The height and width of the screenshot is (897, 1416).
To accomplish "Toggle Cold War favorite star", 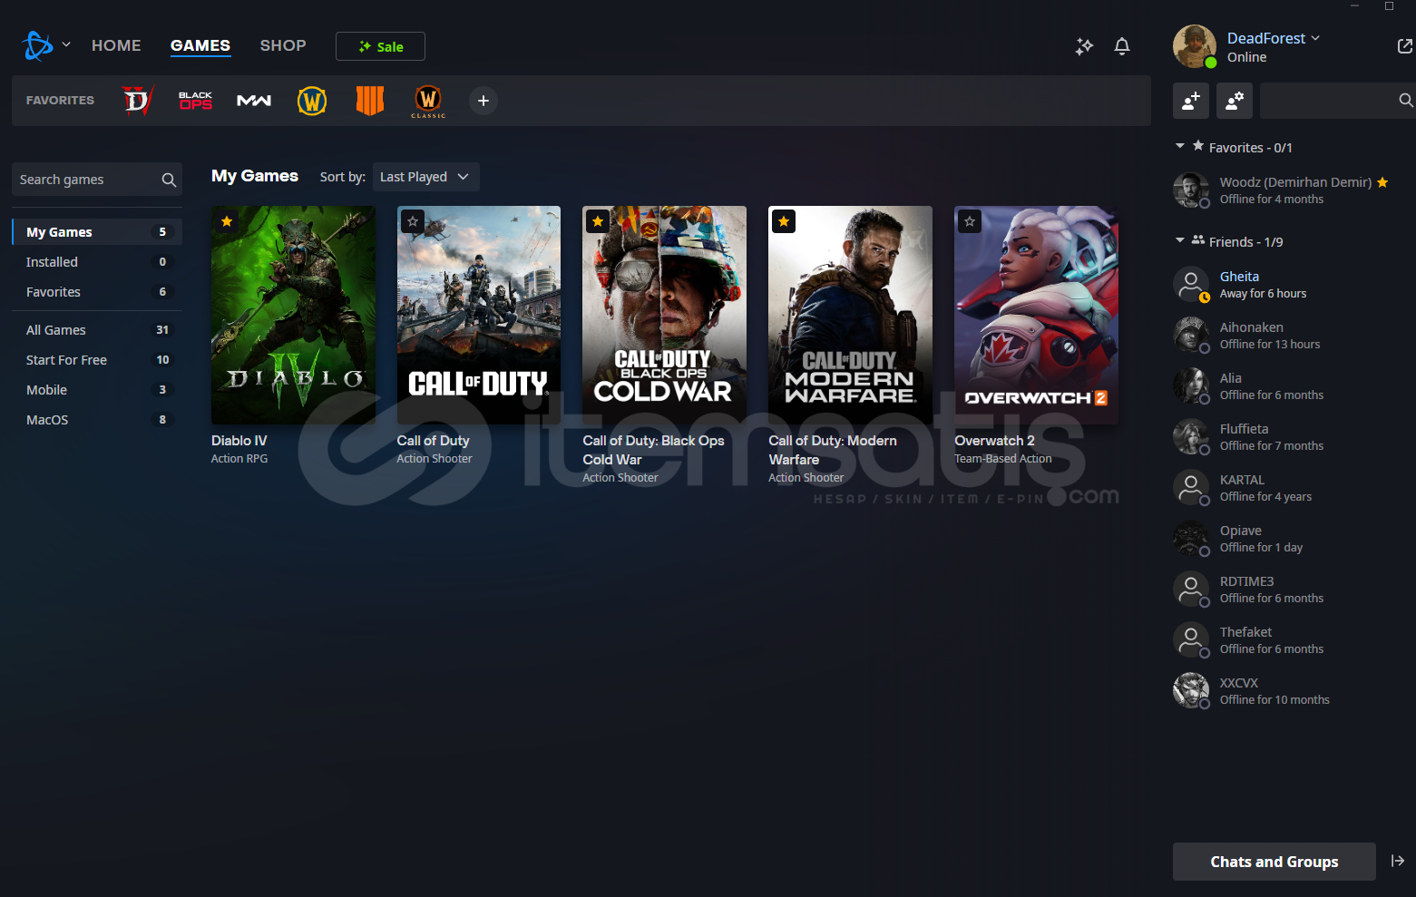I will pos(598,221).
